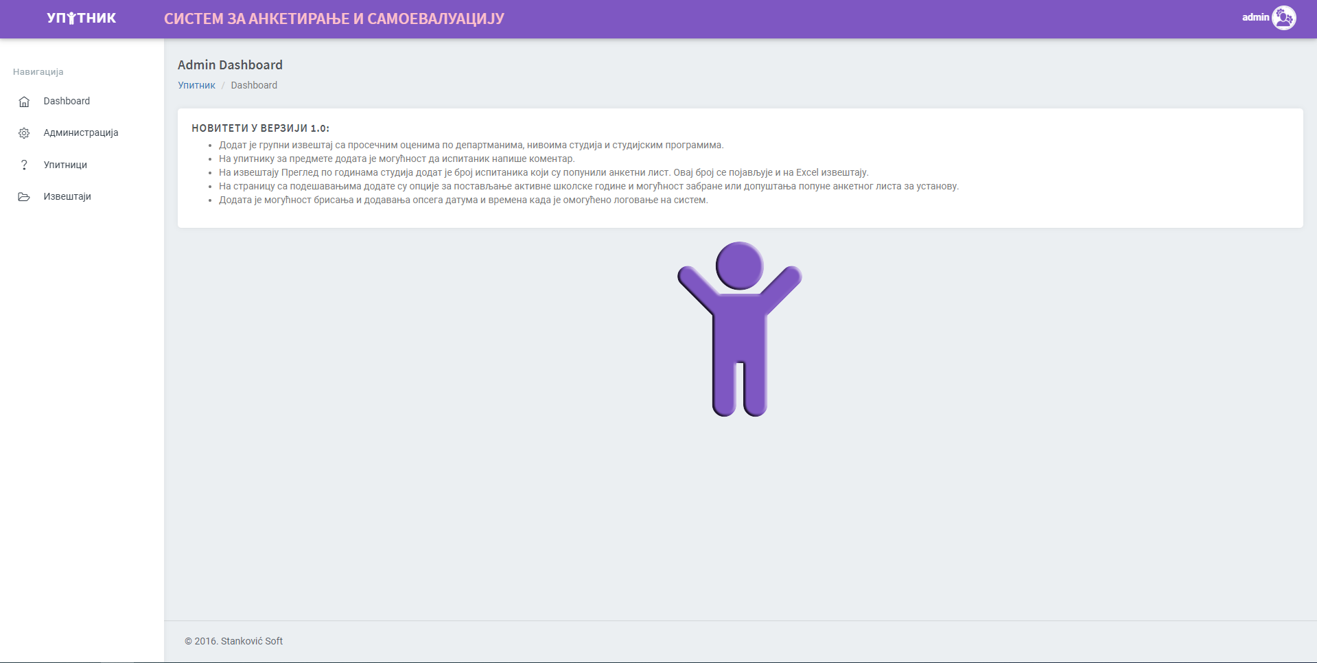
Task: Expand the Администрација menu label
Action: click(81, 132)
